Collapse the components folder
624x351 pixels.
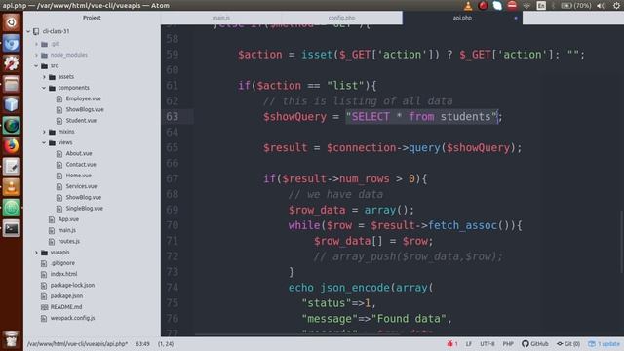pos(44,88)
